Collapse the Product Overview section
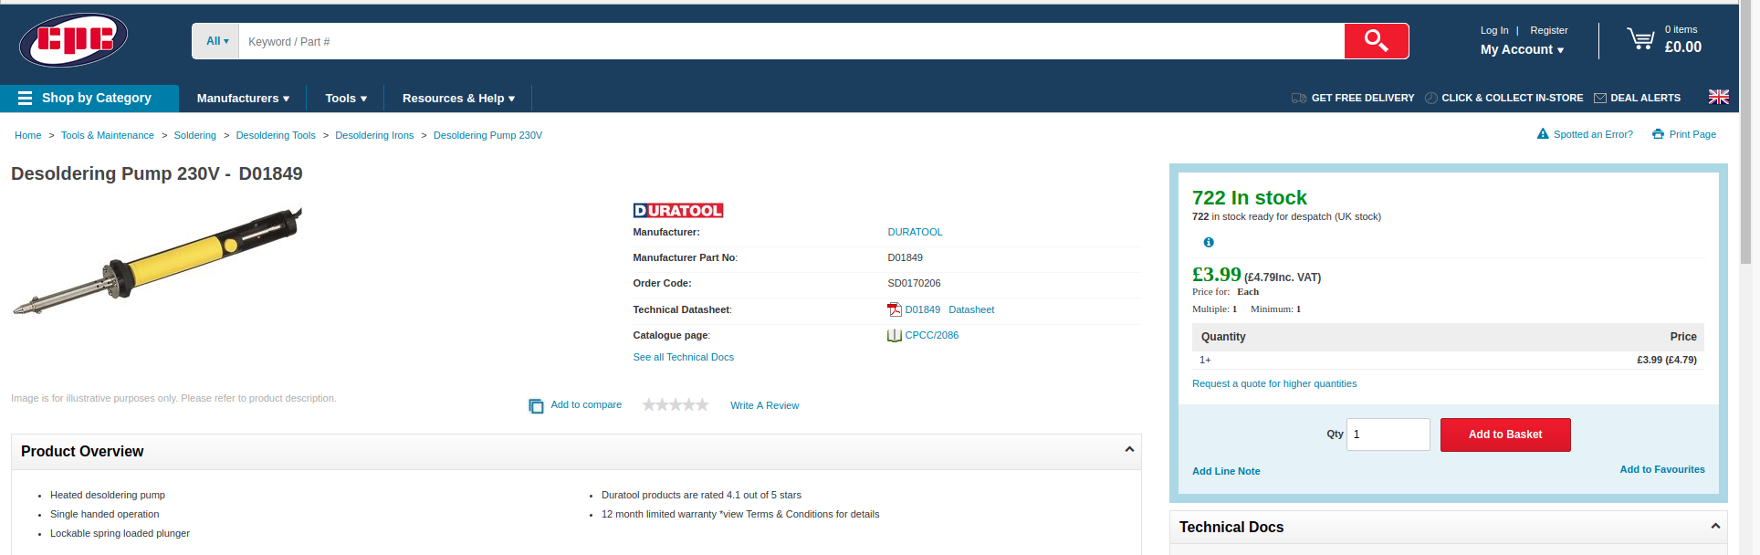Viewport: 1760px width, 555px height. point(1129,449)
